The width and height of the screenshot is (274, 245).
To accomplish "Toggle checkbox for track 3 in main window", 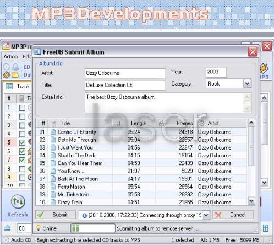I will (22, 125).
